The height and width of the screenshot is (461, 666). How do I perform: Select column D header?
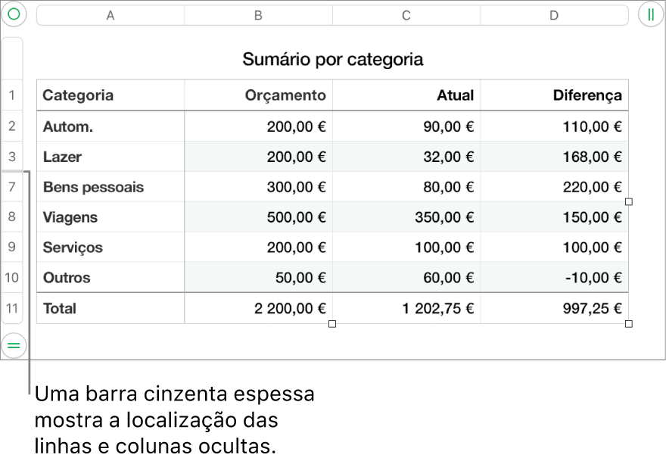click(x=554, y=15)
